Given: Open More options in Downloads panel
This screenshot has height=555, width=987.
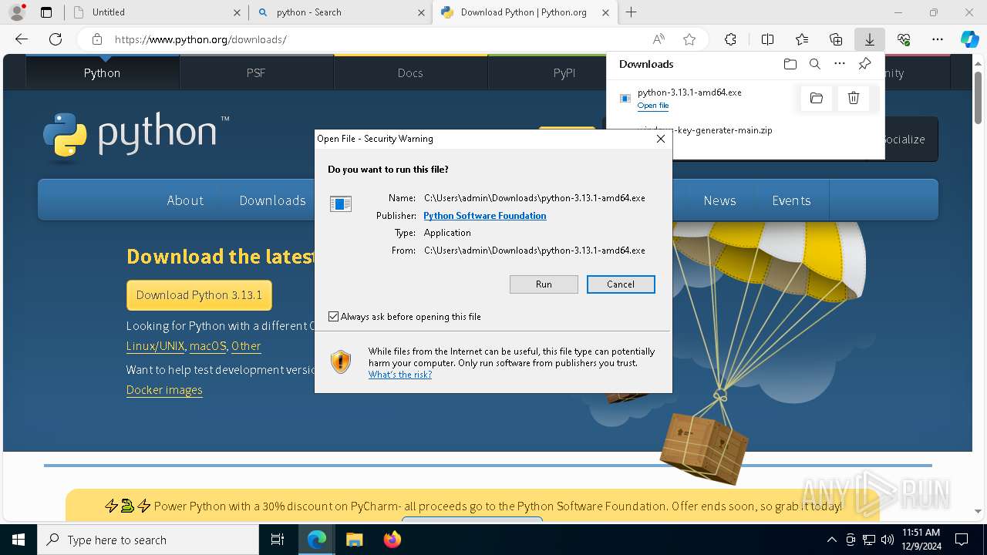Looking at the screenshot, I should pyautogui.click(x=840, y=64).
